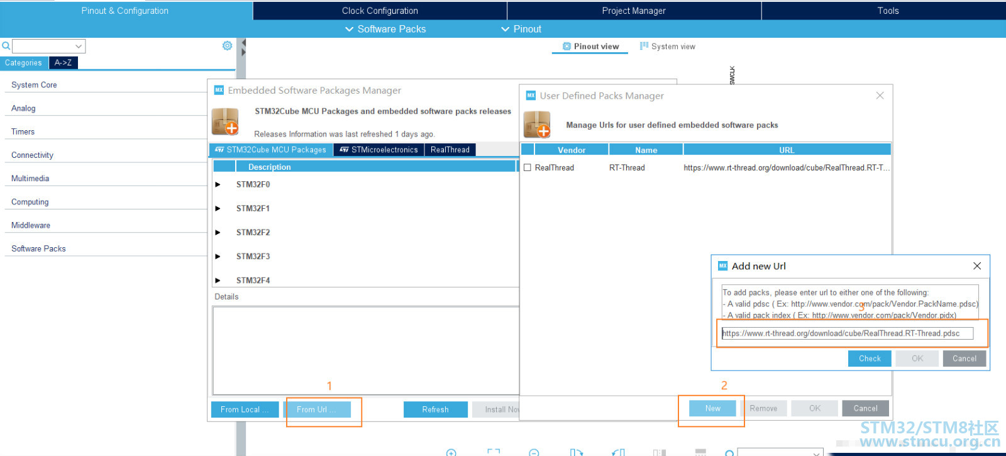Switch to the Pinout & Configuration tab
1006x456 pixels.
pos(125,11)
